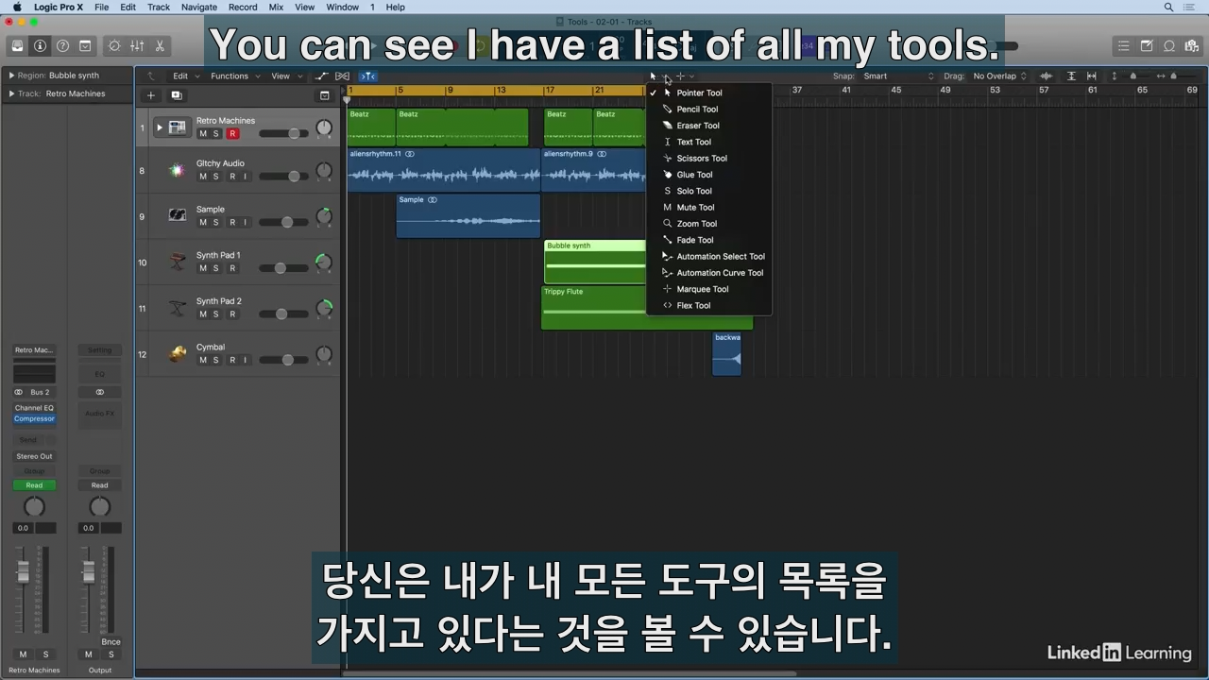
Task: Open the Mix menu in menu bar
Action: 276,7
